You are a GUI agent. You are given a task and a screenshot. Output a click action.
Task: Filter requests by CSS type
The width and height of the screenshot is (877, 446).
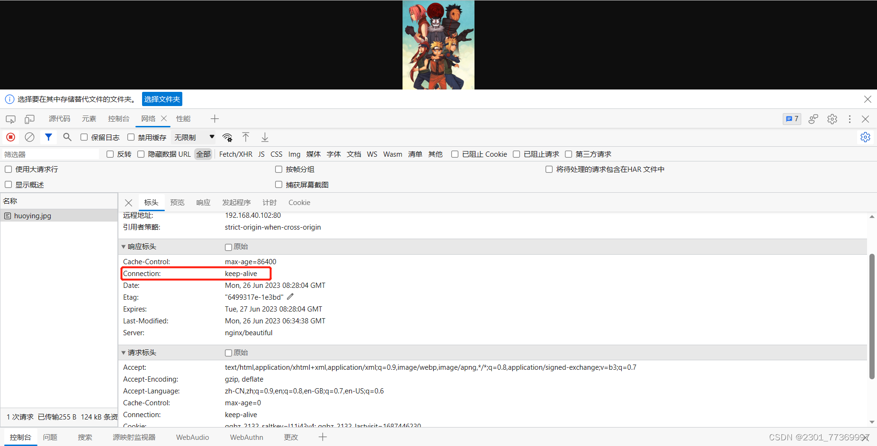click(x=277, y=154)
